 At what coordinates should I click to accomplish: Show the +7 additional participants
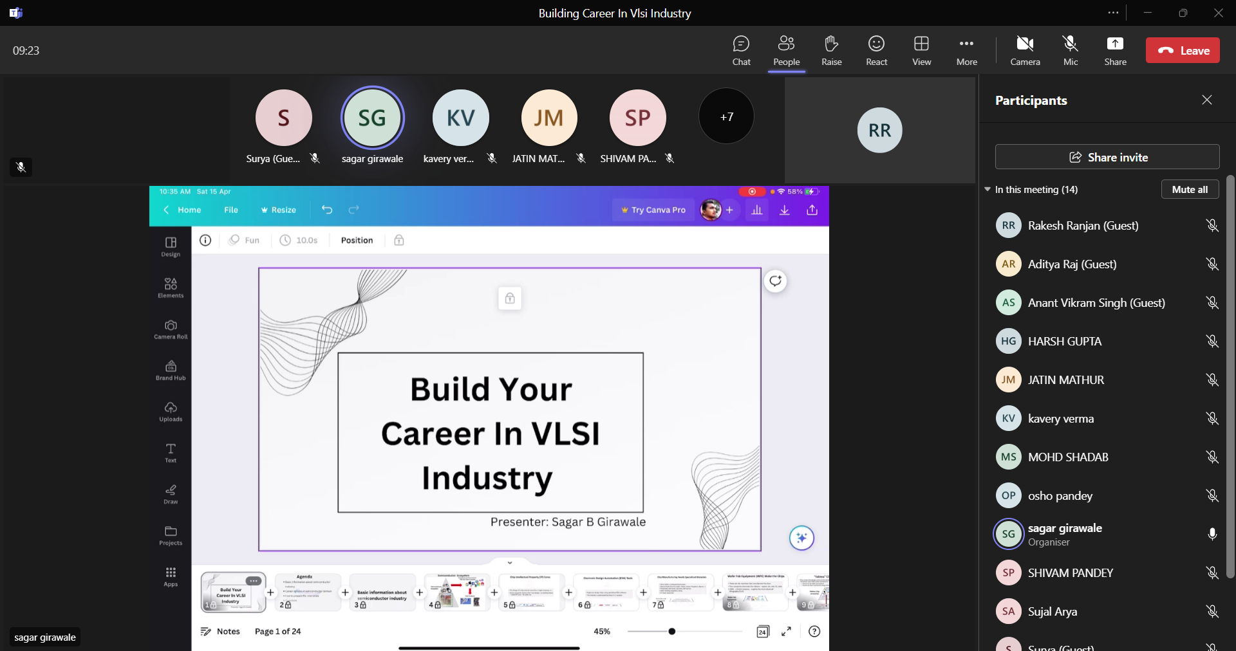coord(726,116)
